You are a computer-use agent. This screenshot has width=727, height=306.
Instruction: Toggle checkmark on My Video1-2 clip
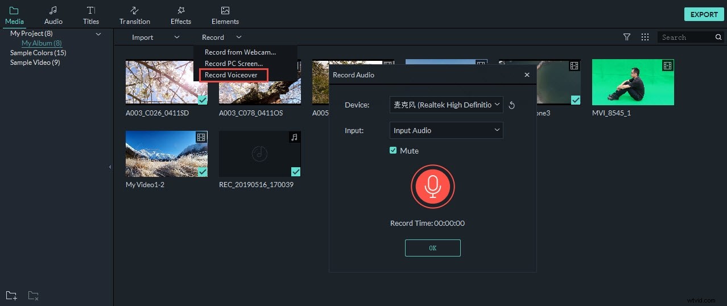203,172
